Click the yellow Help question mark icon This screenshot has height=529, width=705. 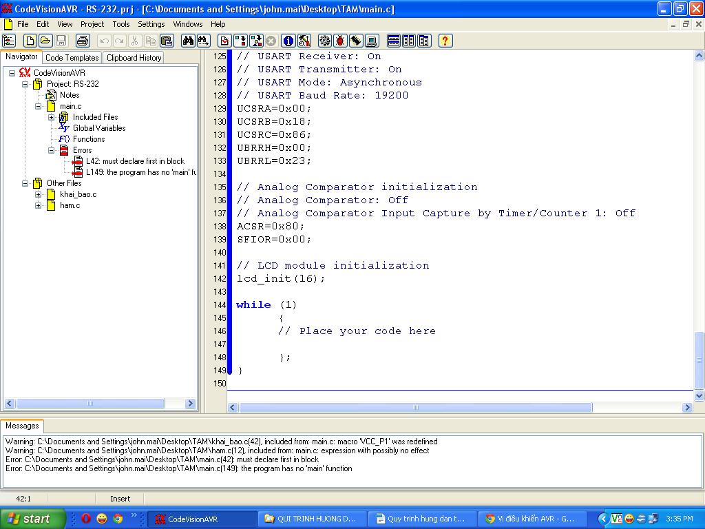[x=445, y=41]
